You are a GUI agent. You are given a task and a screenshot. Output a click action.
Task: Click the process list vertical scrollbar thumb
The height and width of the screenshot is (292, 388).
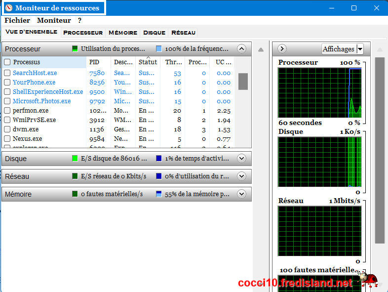click(x=243, y=81)
